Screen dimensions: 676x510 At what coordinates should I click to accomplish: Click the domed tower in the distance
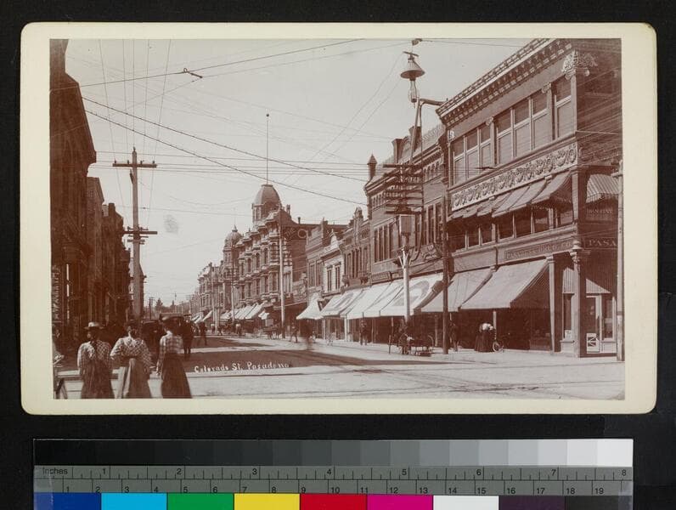point(267,201)
